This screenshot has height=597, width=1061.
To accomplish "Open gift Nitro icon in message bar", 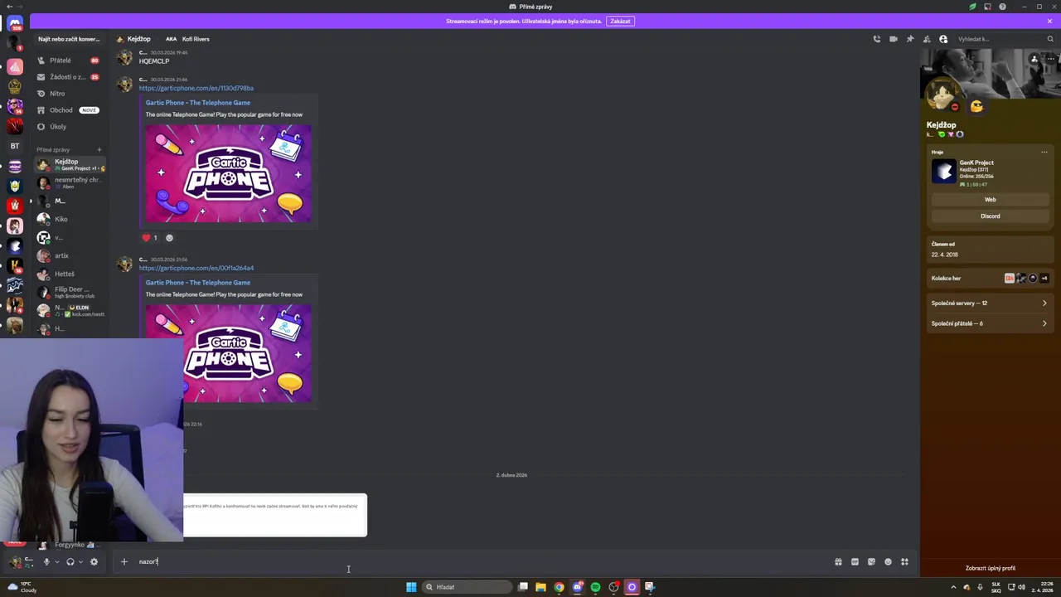I will click(x=838, y=561).
